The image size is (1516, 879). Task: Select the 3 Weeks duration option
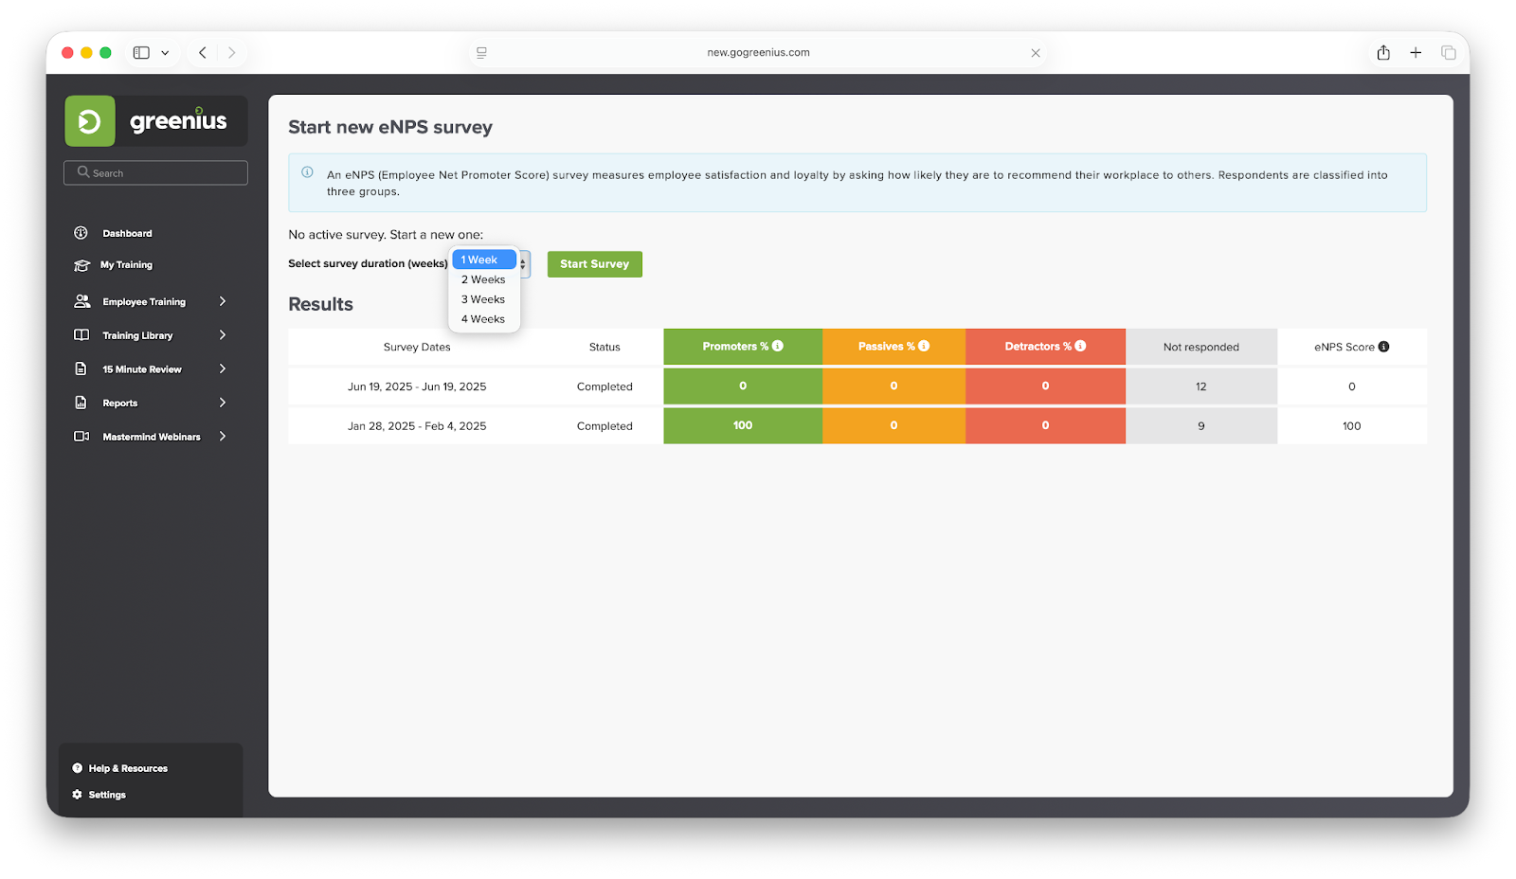click(x=484, y=299)
